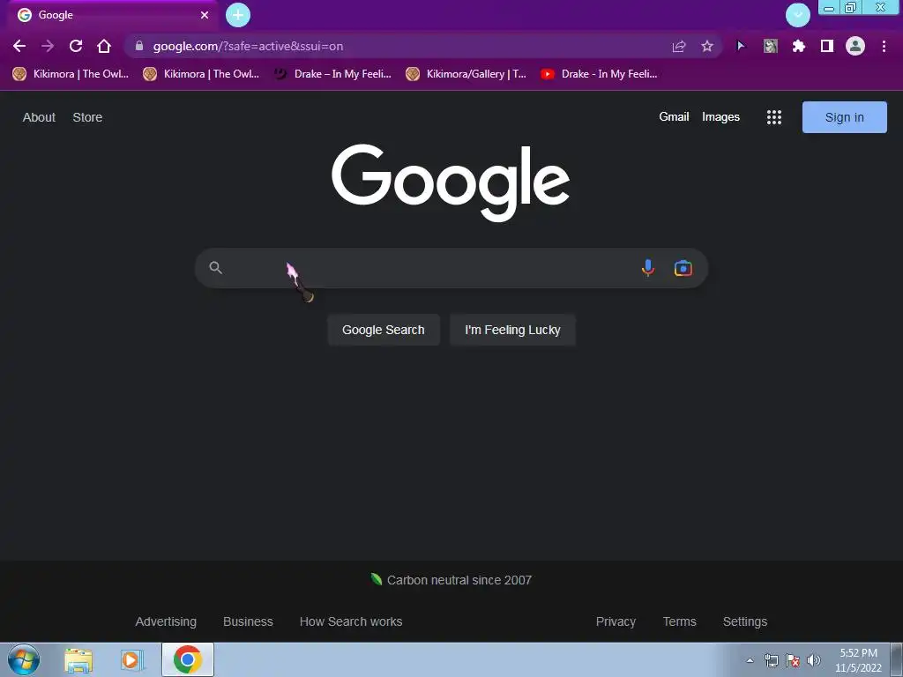The image size is (903, 677).
Task: Search by image with camera icon
Action: [683, 268]
